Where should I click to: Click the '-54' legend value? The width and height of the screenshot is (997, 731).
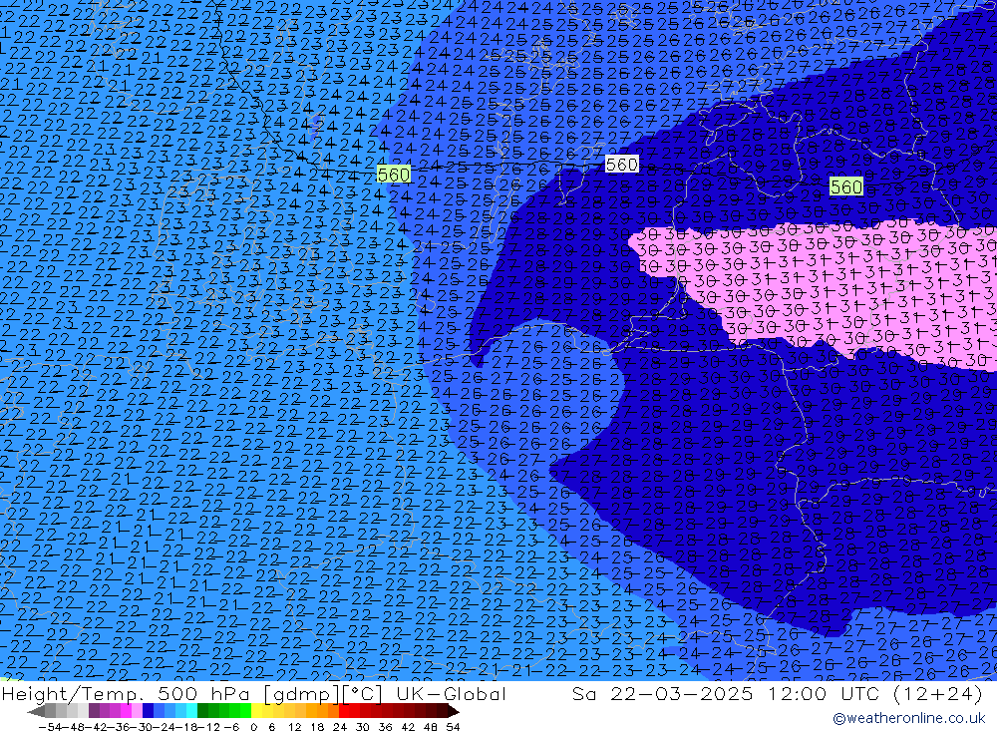pos(50,727)
